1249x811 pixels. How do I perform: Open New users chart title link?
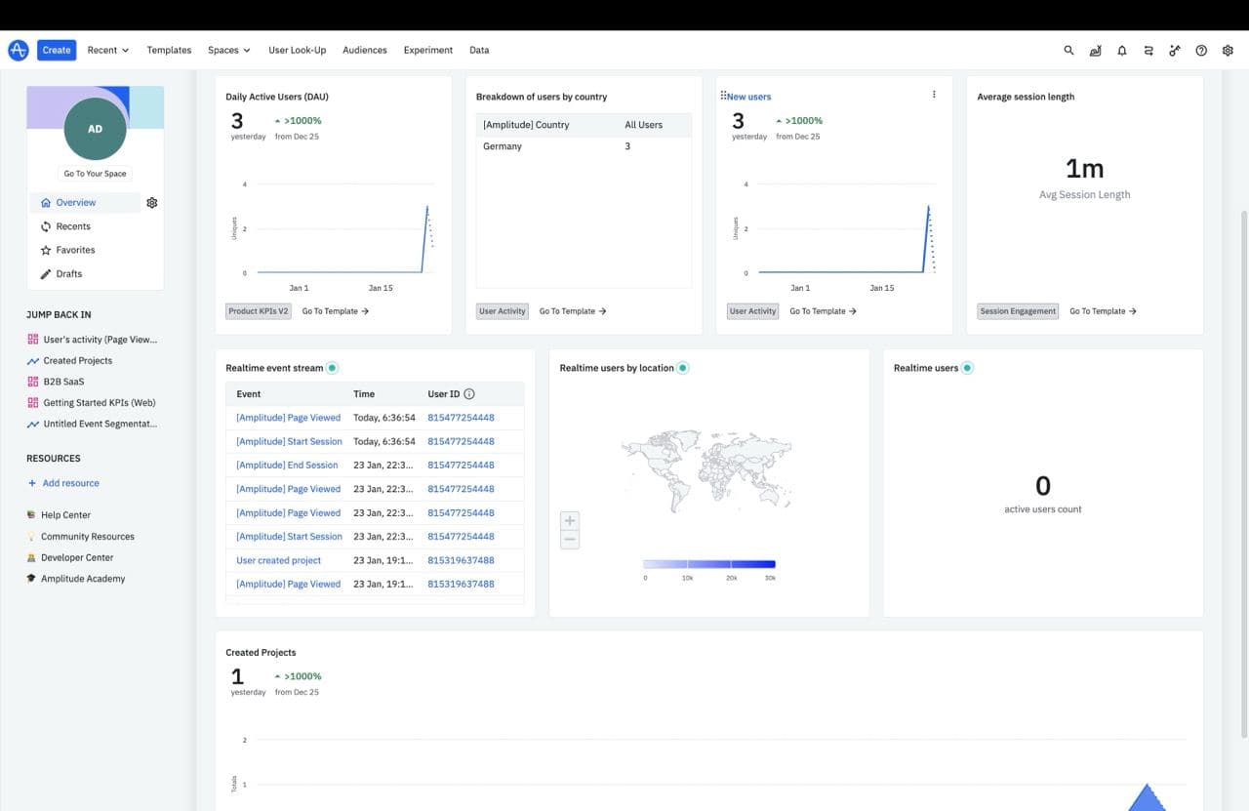[748, 97]
